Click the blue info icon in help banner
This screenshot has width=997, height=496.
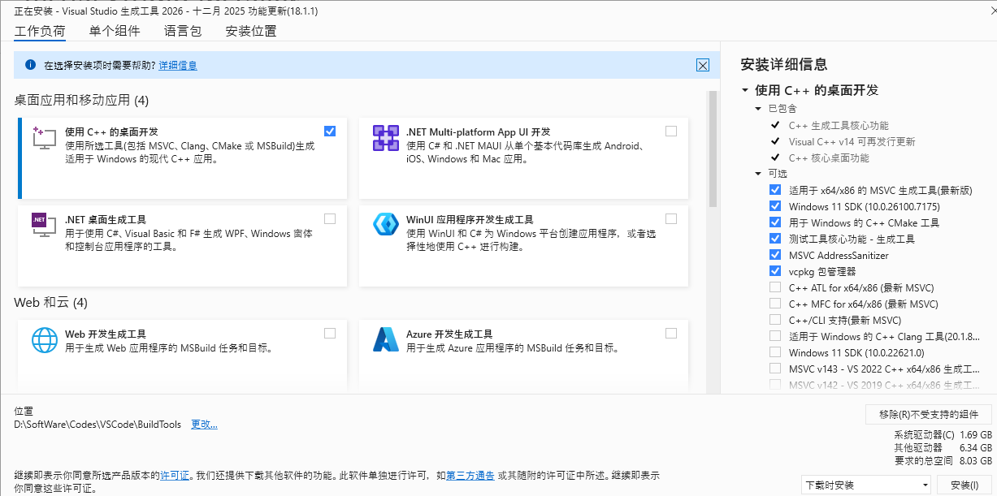[31, 65]
